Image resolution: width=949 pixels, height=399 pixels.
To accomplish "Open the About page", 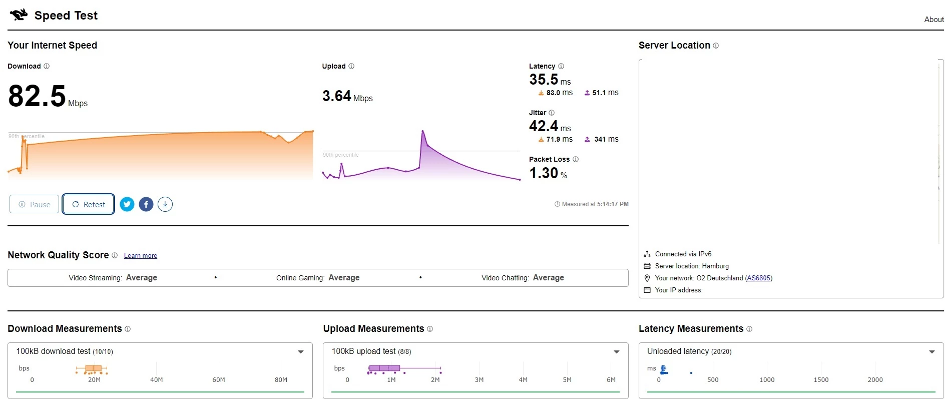I will [934, 20].
